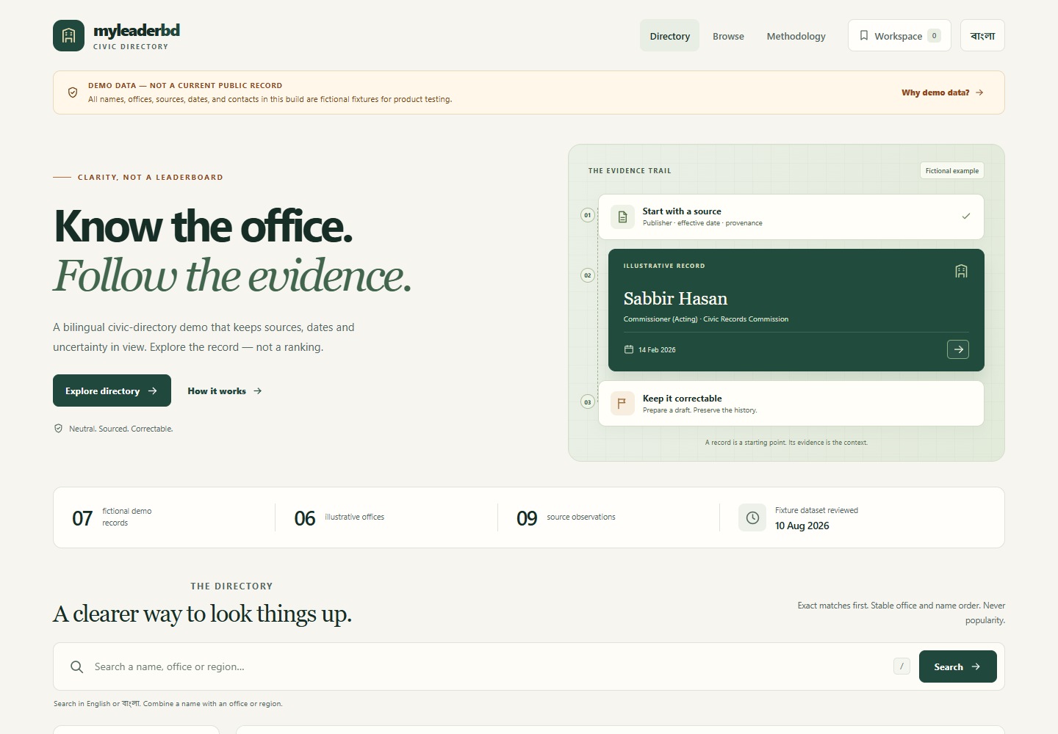The width and height of the screenshot is (1058, 734).
Task: Click the Explore directory button
Action: (x=112, y=390)
